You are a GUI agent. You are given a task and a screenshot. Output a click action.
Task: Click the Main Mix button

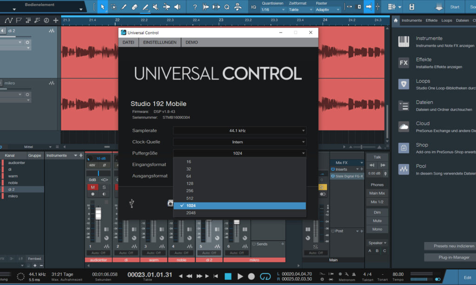[x=377, y=193]
